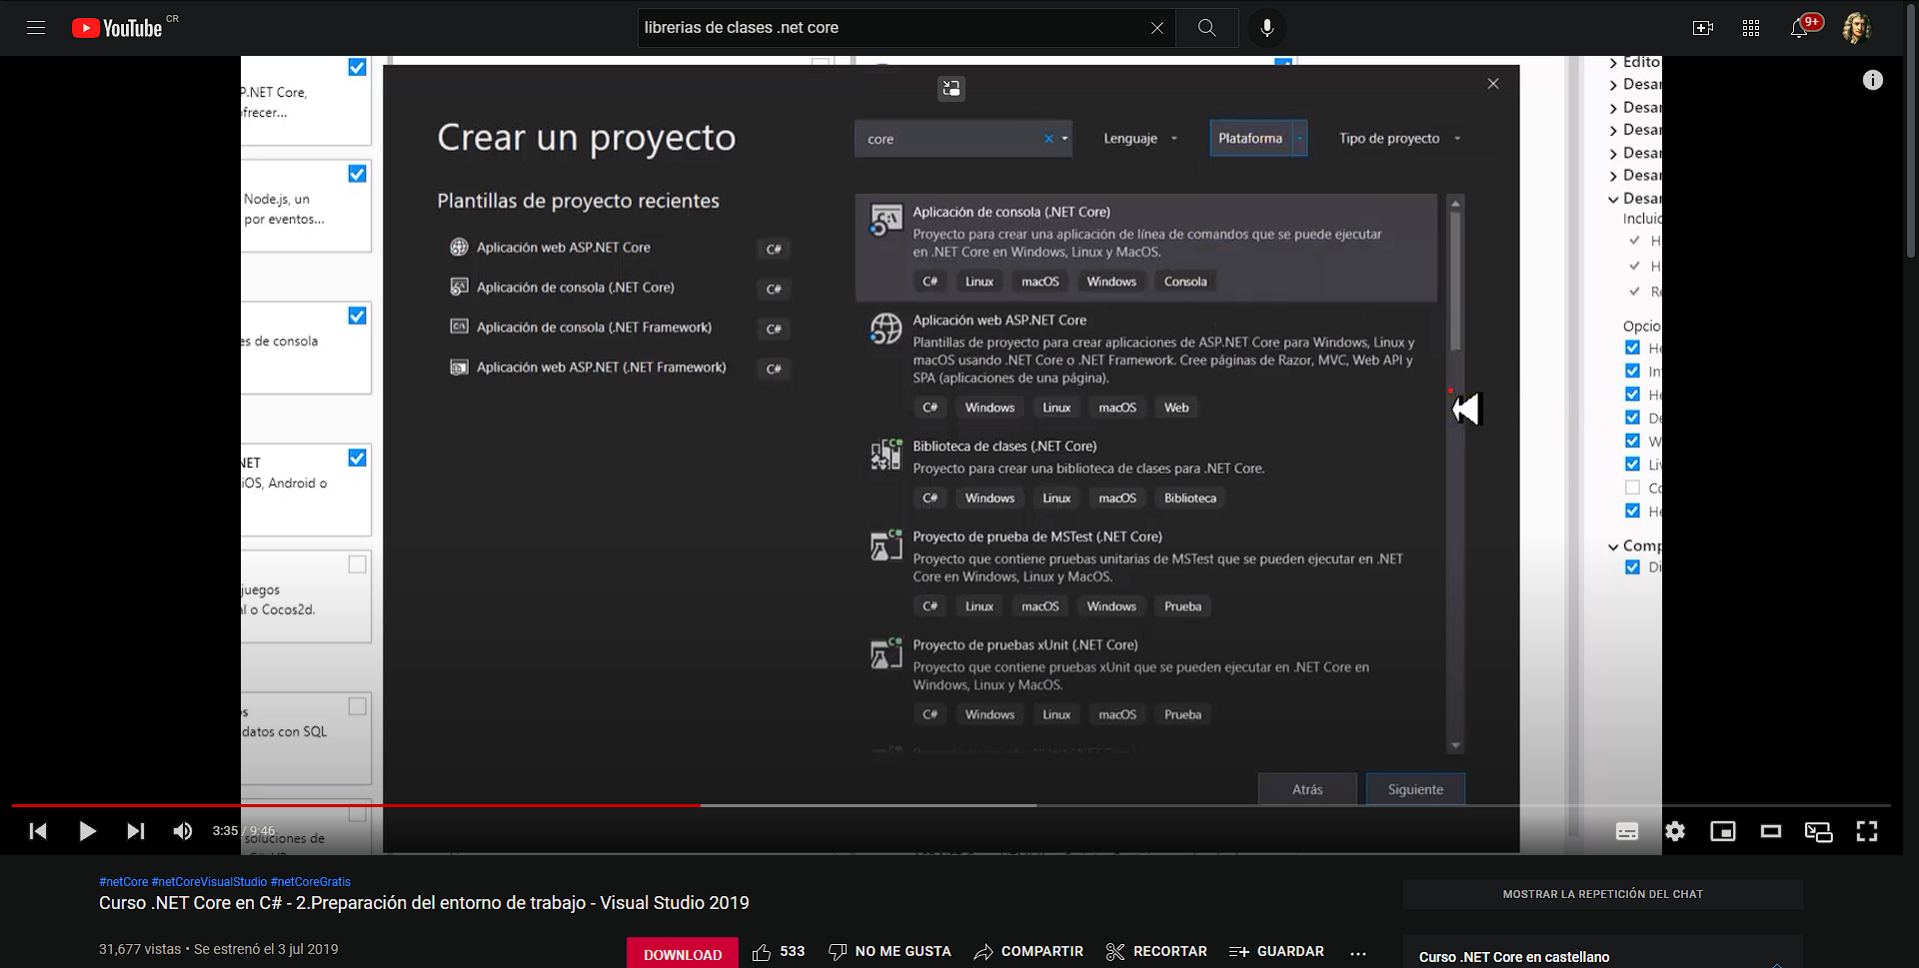Seek on the video progress bar
The height and width of the screenshot is (968, 1919).
pyautogui.click(x=951, y=805)
